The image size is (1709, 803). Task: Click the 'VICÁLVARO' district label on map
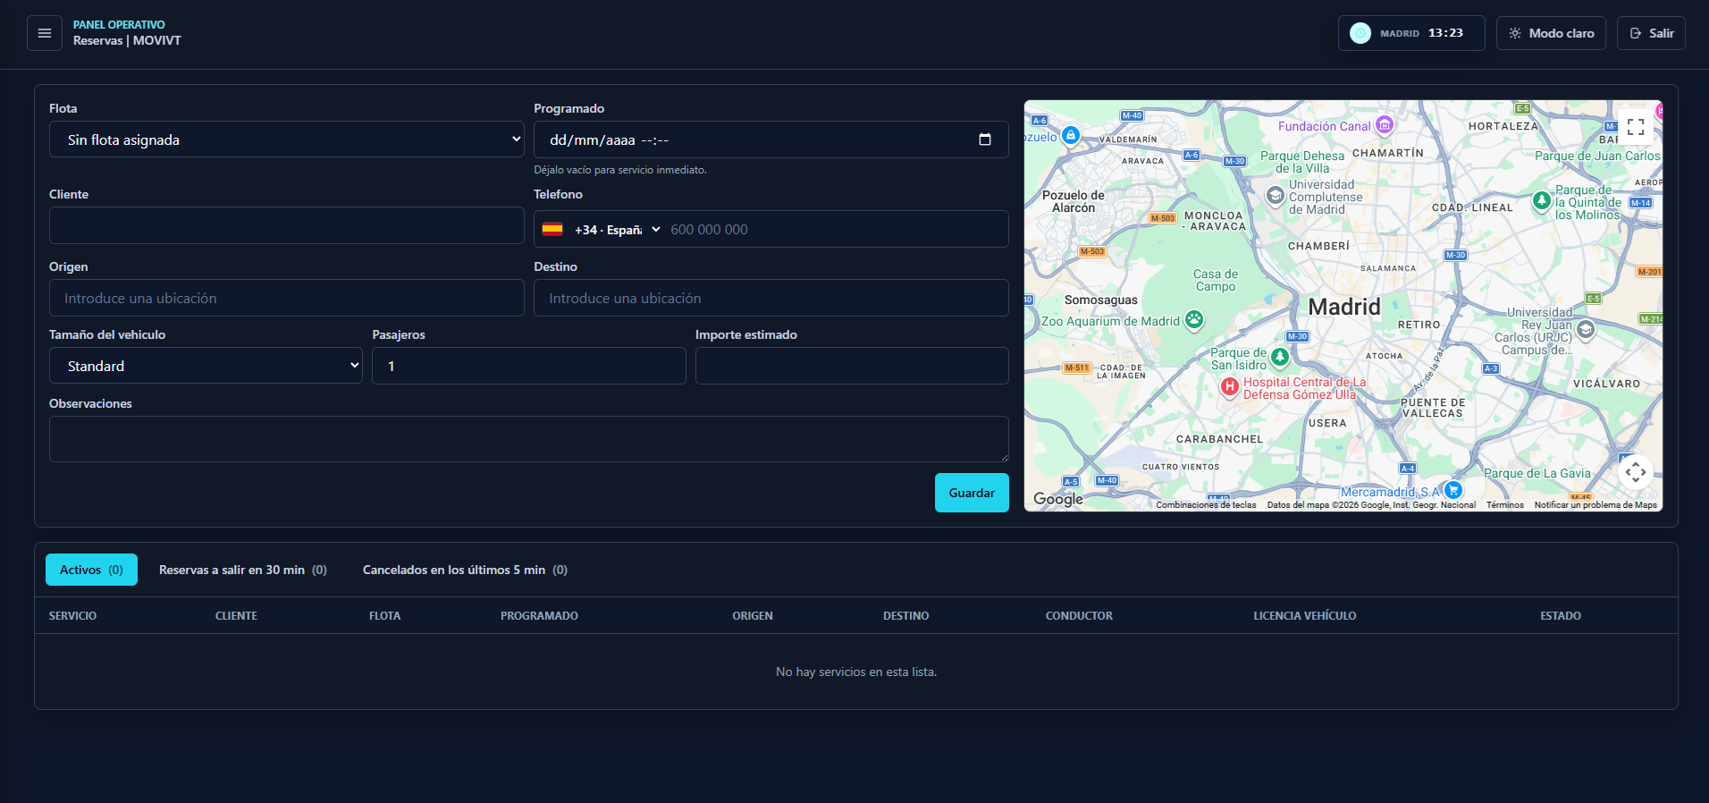click(x=1606, y=384)
